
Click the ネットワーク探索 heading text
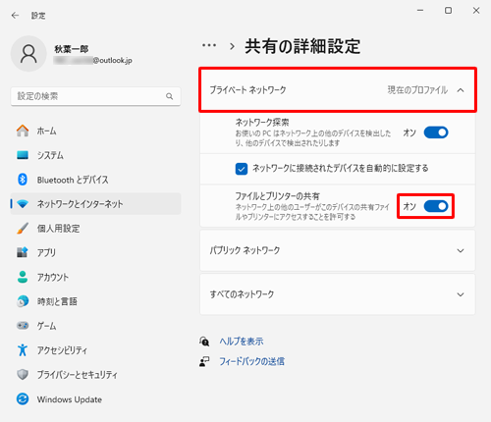[262, 123]
